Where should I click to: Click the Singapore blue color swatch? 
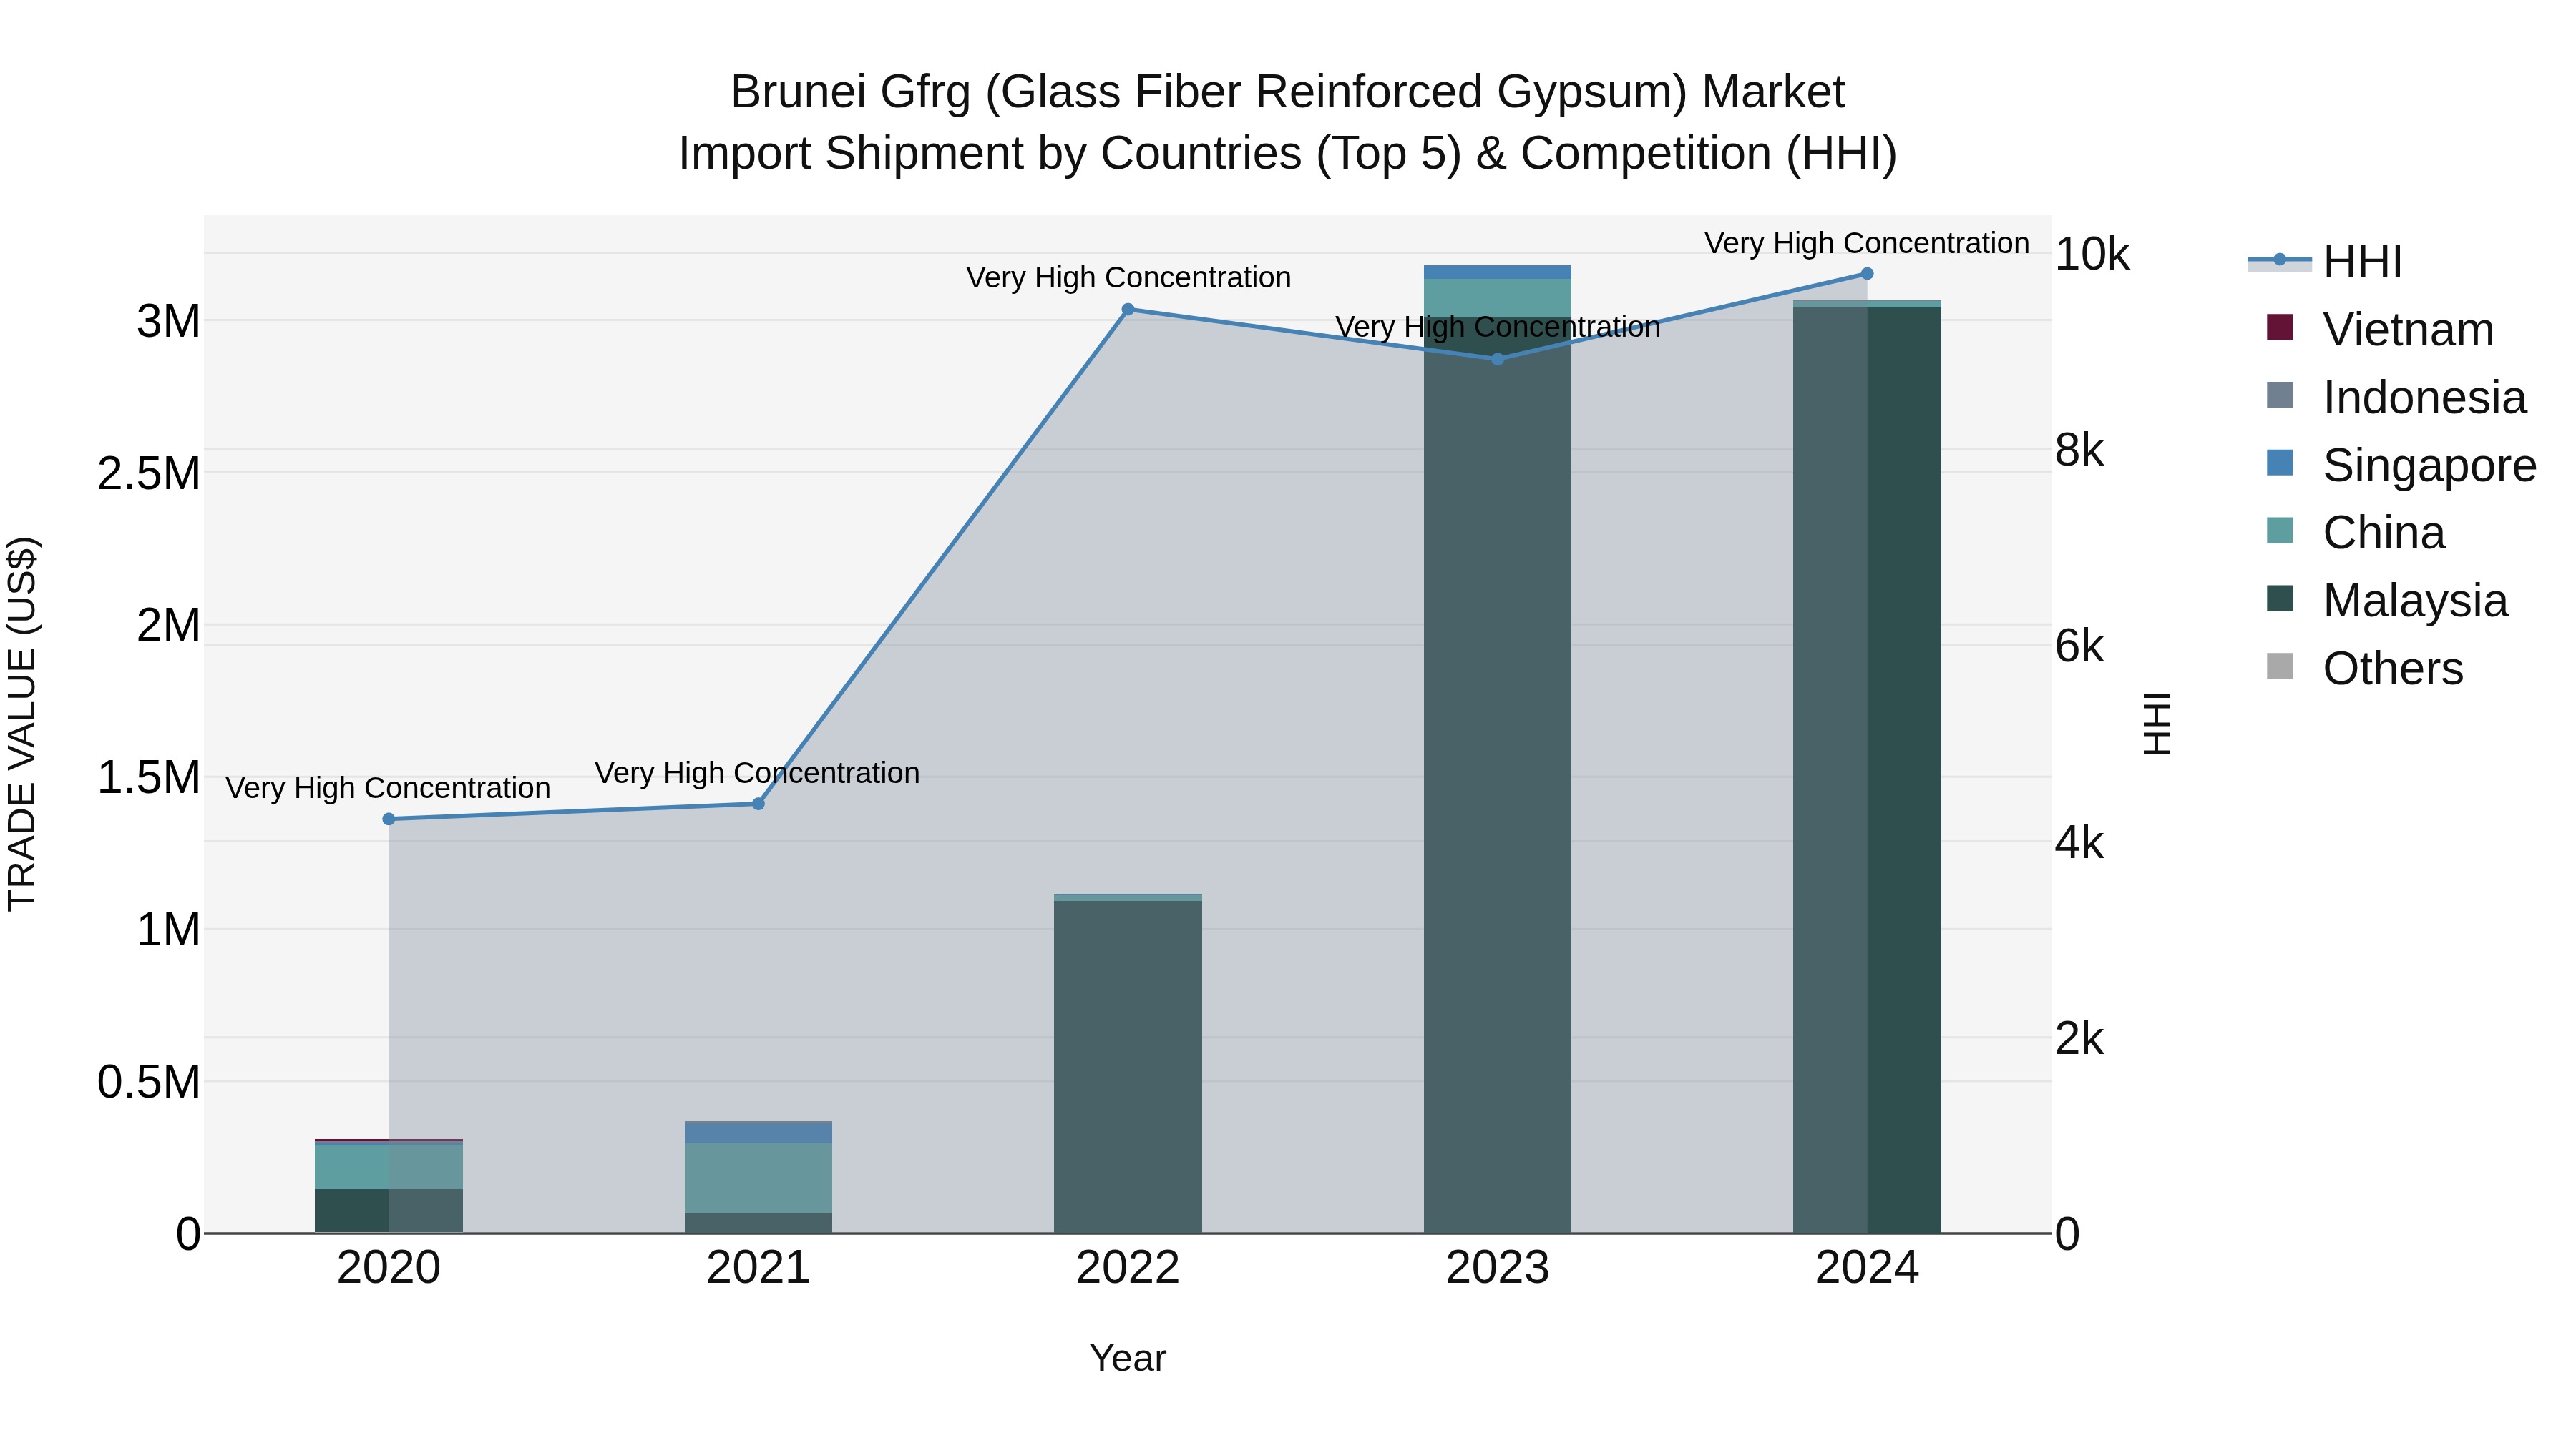point(2280,463)
